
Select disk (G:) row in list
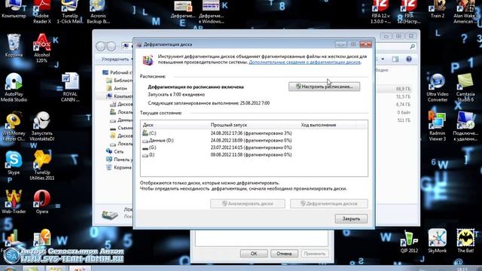tap(254, 148)
